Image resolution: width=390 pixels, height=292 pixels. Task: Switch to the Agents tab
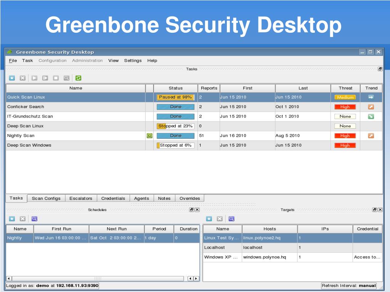pyautogui.click(x=141, y=198)
